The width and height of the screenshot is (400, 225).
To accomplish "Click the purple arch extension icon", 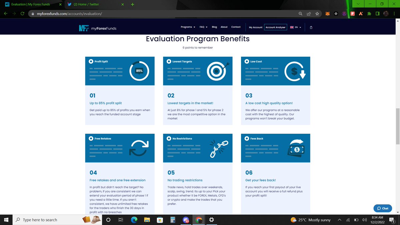I will coord(344,14).
